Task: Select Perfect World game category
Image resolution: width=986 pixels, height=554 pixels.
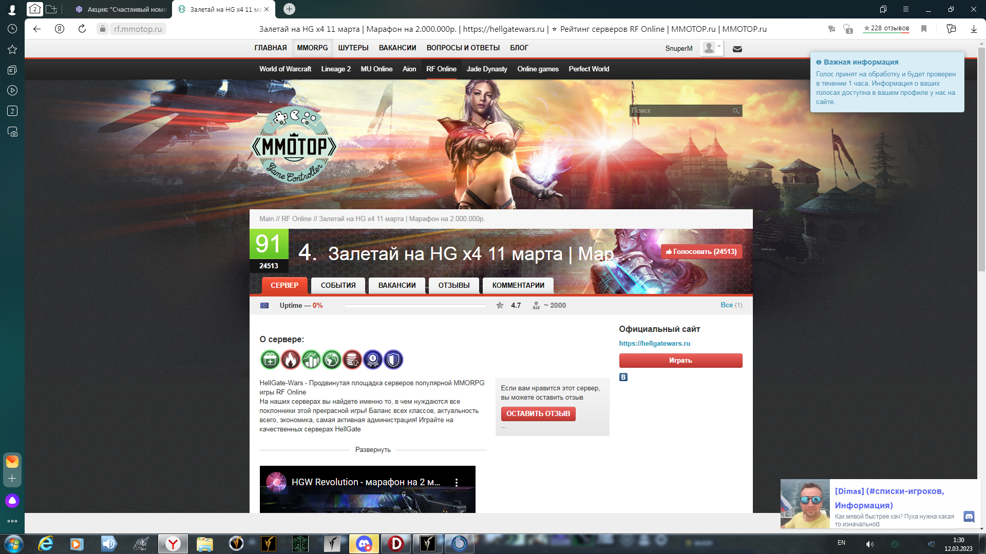Action: coord(589,69)
